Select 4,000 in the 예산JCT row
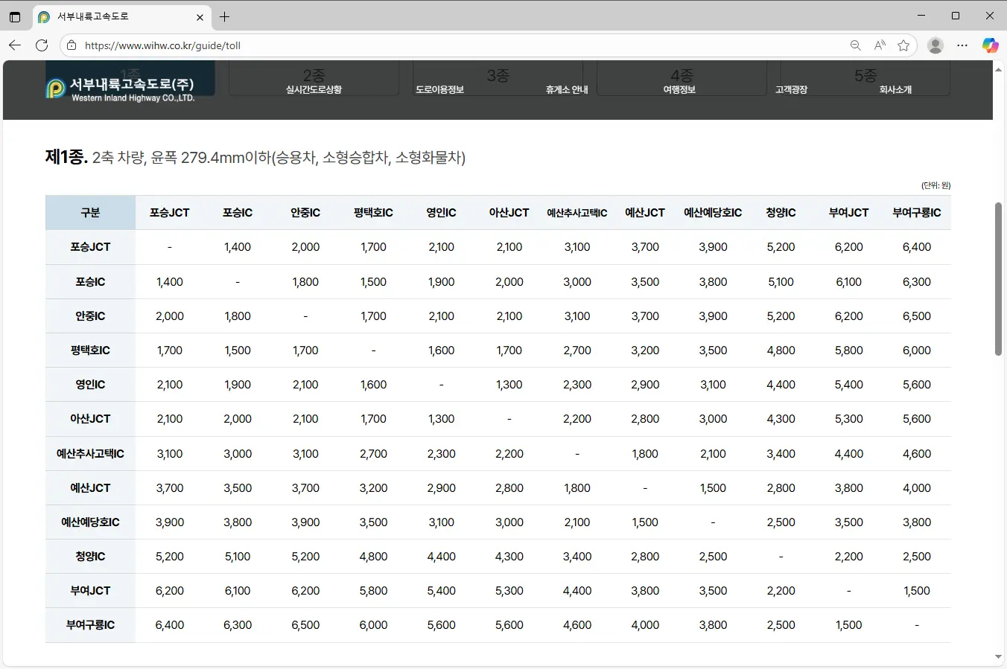This screenshot has width=1007, height=669. click(x=917, y=488)
